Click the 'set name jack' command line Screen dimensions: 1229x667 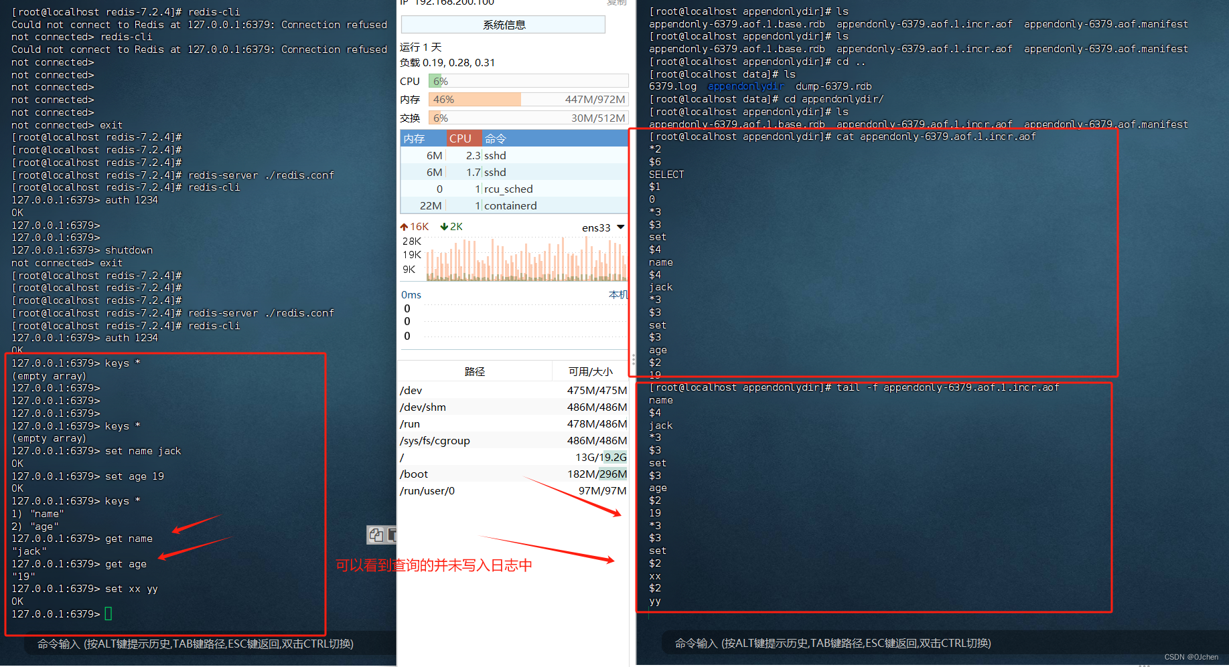(96, 451)
